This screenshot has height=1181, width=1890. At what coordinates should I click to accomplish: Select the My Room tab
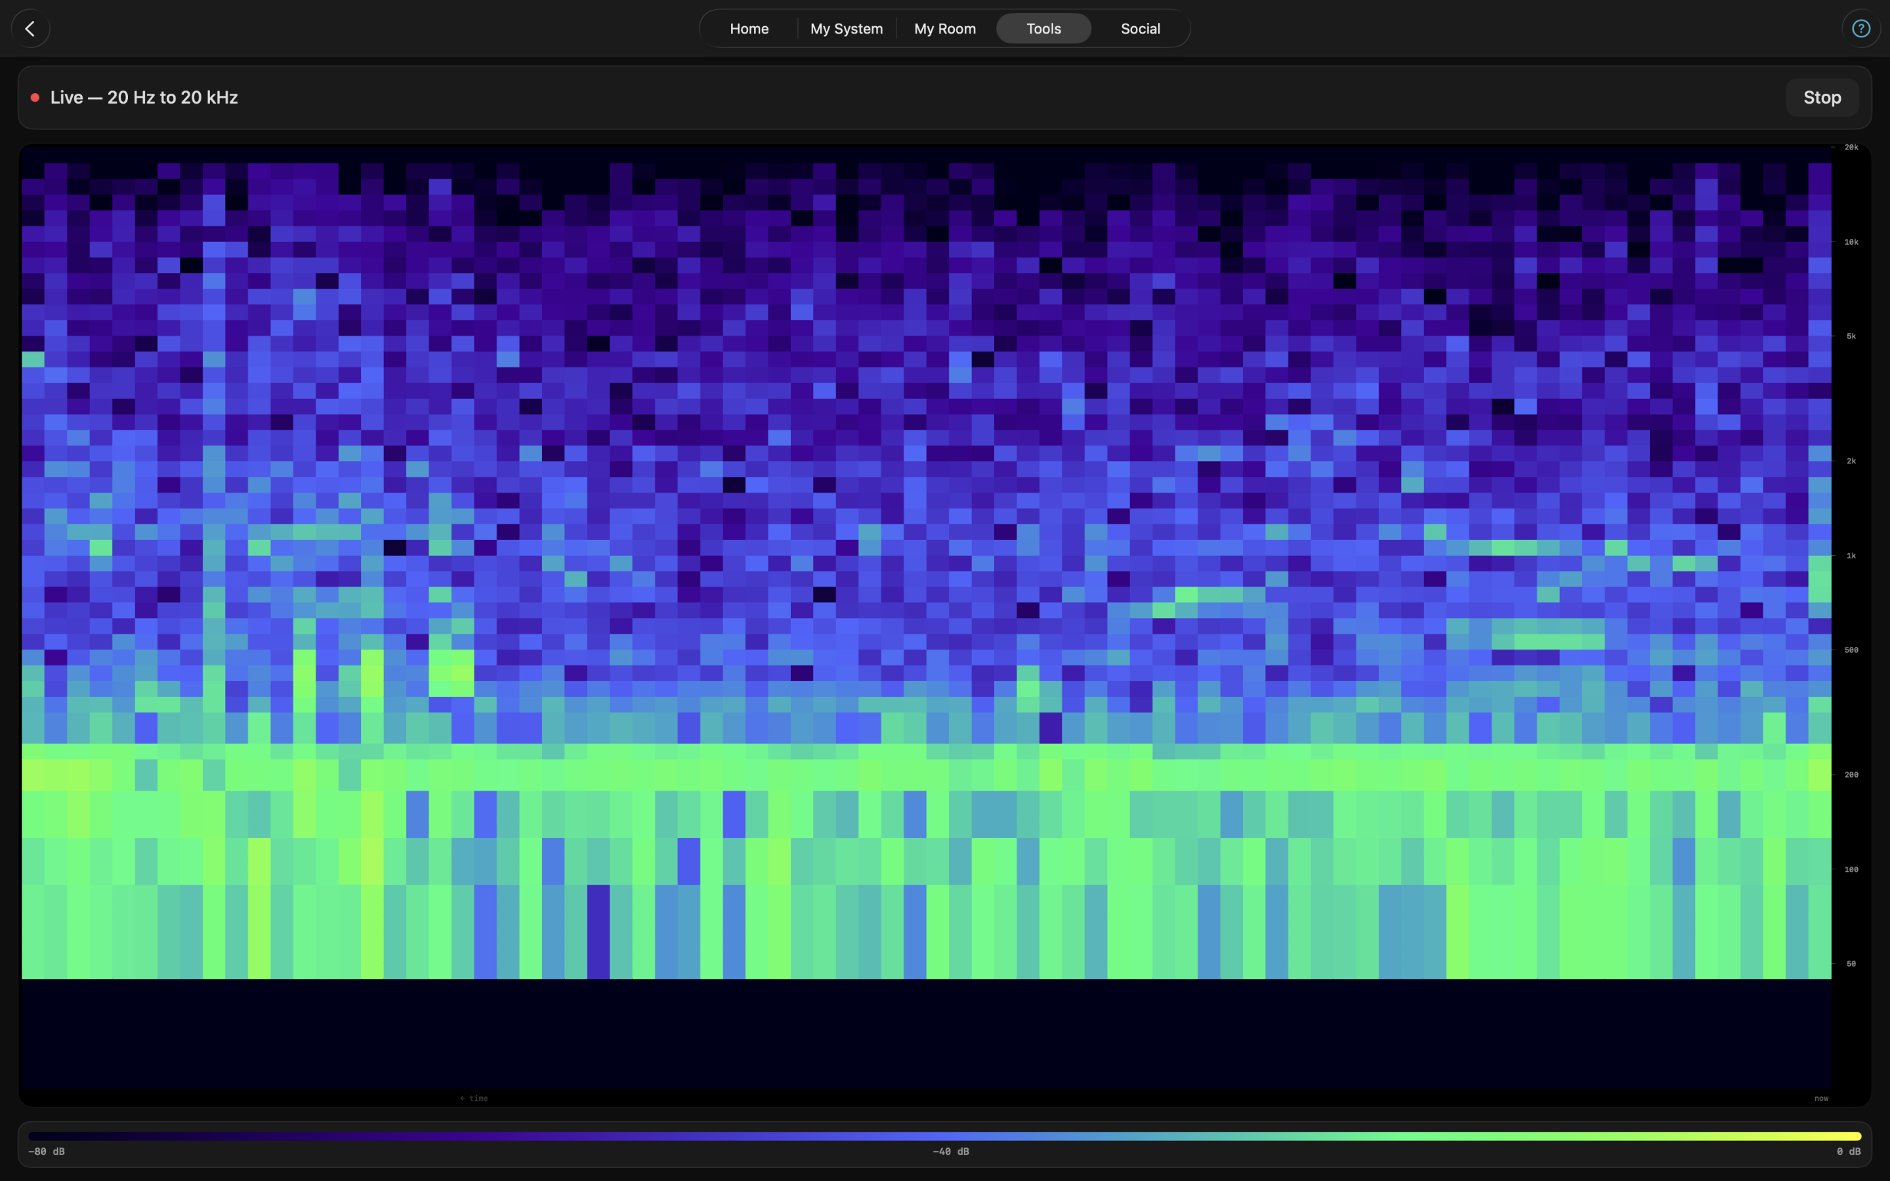pyautogui.click(x=945, y=29)
